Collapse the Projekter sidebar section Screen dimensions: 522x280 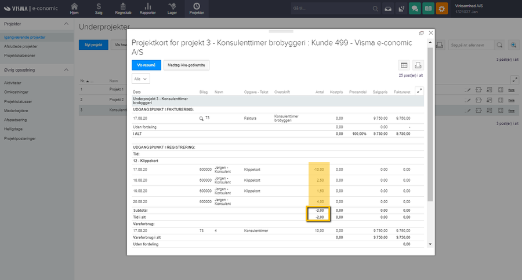pos(67,24)
